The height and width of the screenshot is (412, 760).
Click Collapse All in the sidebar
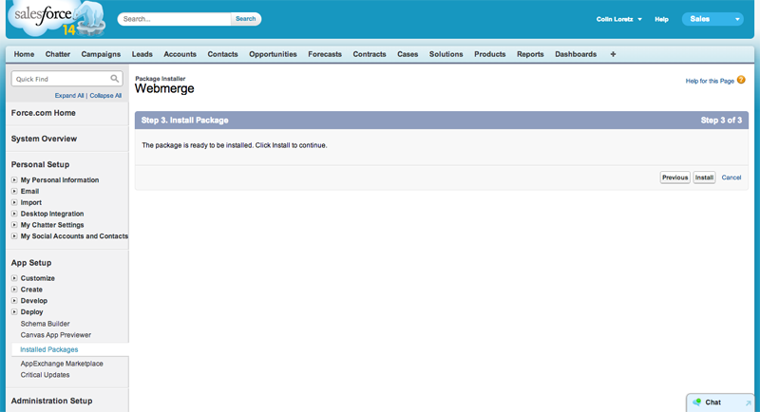click(x=105, y=95)
